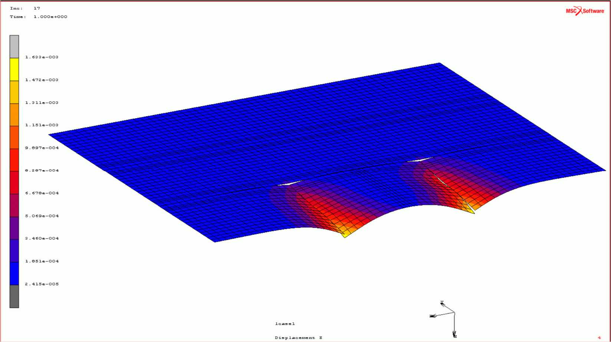Viewport: 611px width, 342px height.
Task: Pick the bright blue swatch above 2.415e-005
Action: (14, 273)
